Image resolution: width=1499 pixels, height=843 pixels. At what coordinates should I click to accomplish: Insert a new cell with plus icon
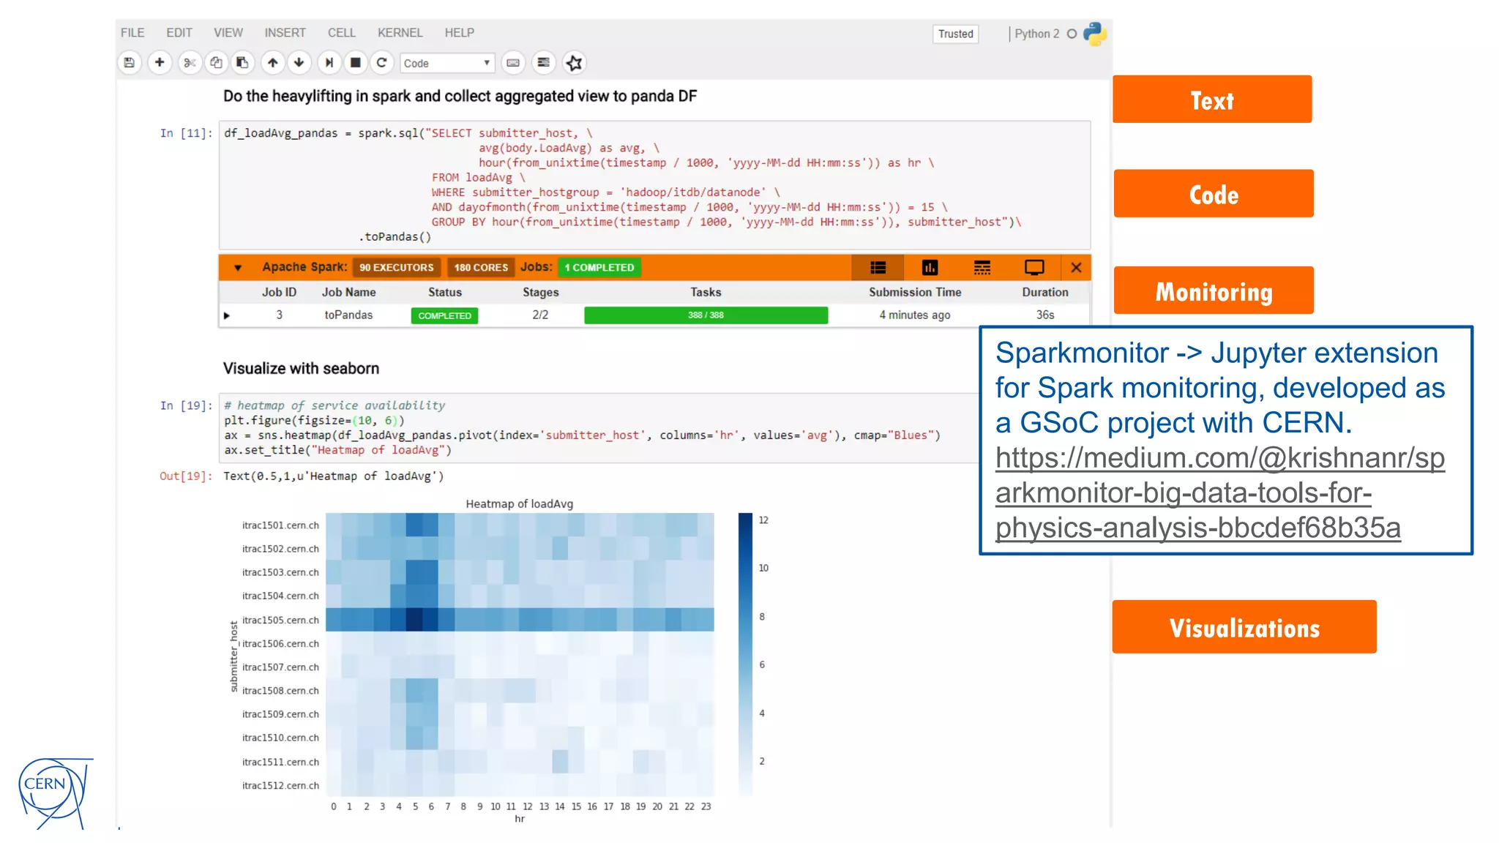click(x=160, y=63)
